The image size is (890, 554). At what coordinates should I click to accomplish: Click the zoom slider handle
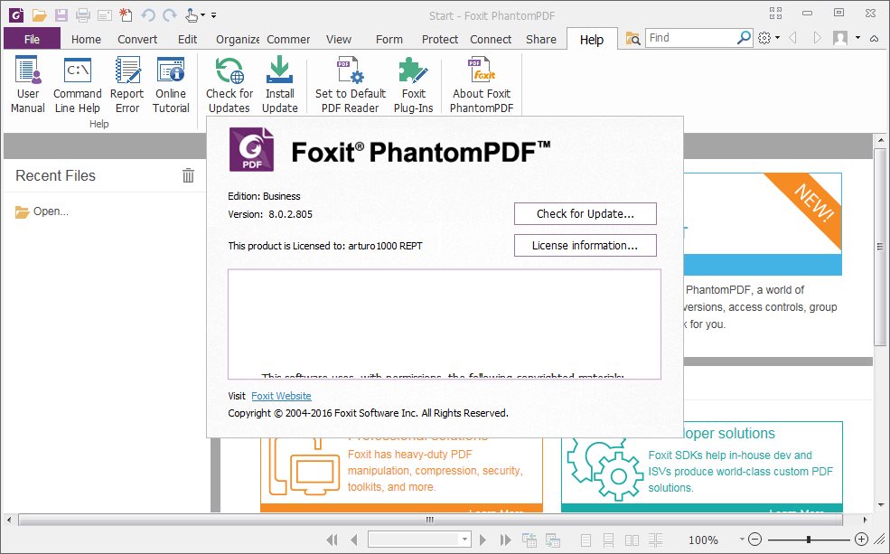[x=809, y=540]
